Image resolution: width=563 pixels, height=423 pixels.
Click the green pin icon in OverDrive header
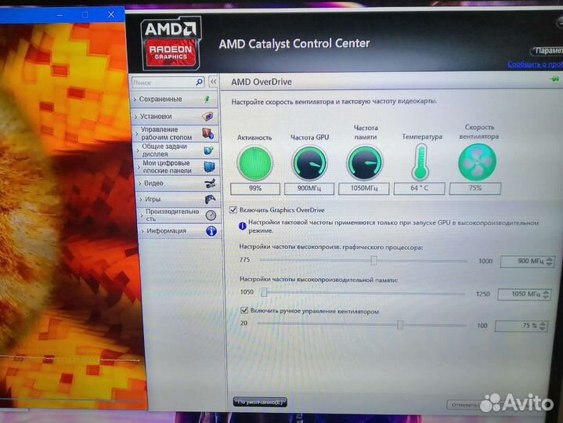[x=555, y=79]
